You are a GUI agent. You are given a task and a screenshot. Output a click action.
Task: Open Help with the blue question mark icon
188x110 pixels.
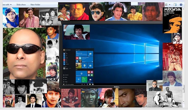point(181,5)
